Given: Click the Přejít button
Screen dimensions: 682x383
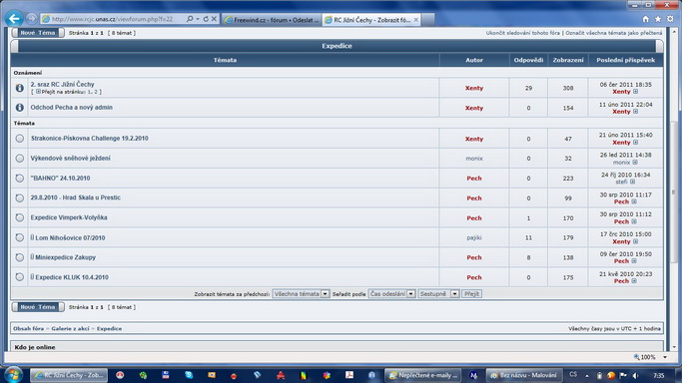Looking at the screenshot, I should pyautogui.click(x=471, y=294).
